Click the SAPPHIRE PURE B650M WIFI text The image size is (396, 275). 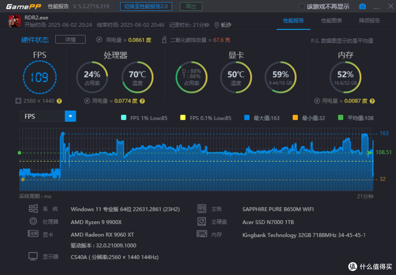pos(278,209)
